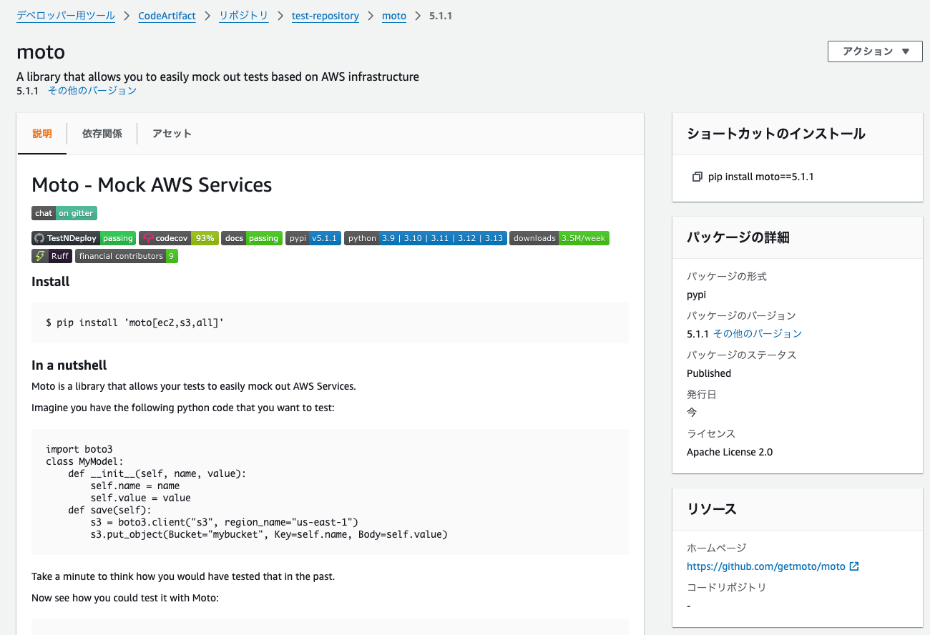Switch to the 説明 tab
The width and height of the screenshot is (930, 635).
point(42,134)
